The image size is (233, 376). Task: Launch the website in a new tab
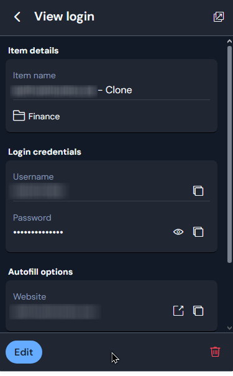(178, 311)
